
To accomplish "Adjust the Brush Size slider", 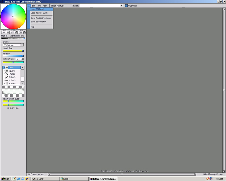I will pyautogui.click(x=13, y=51).
